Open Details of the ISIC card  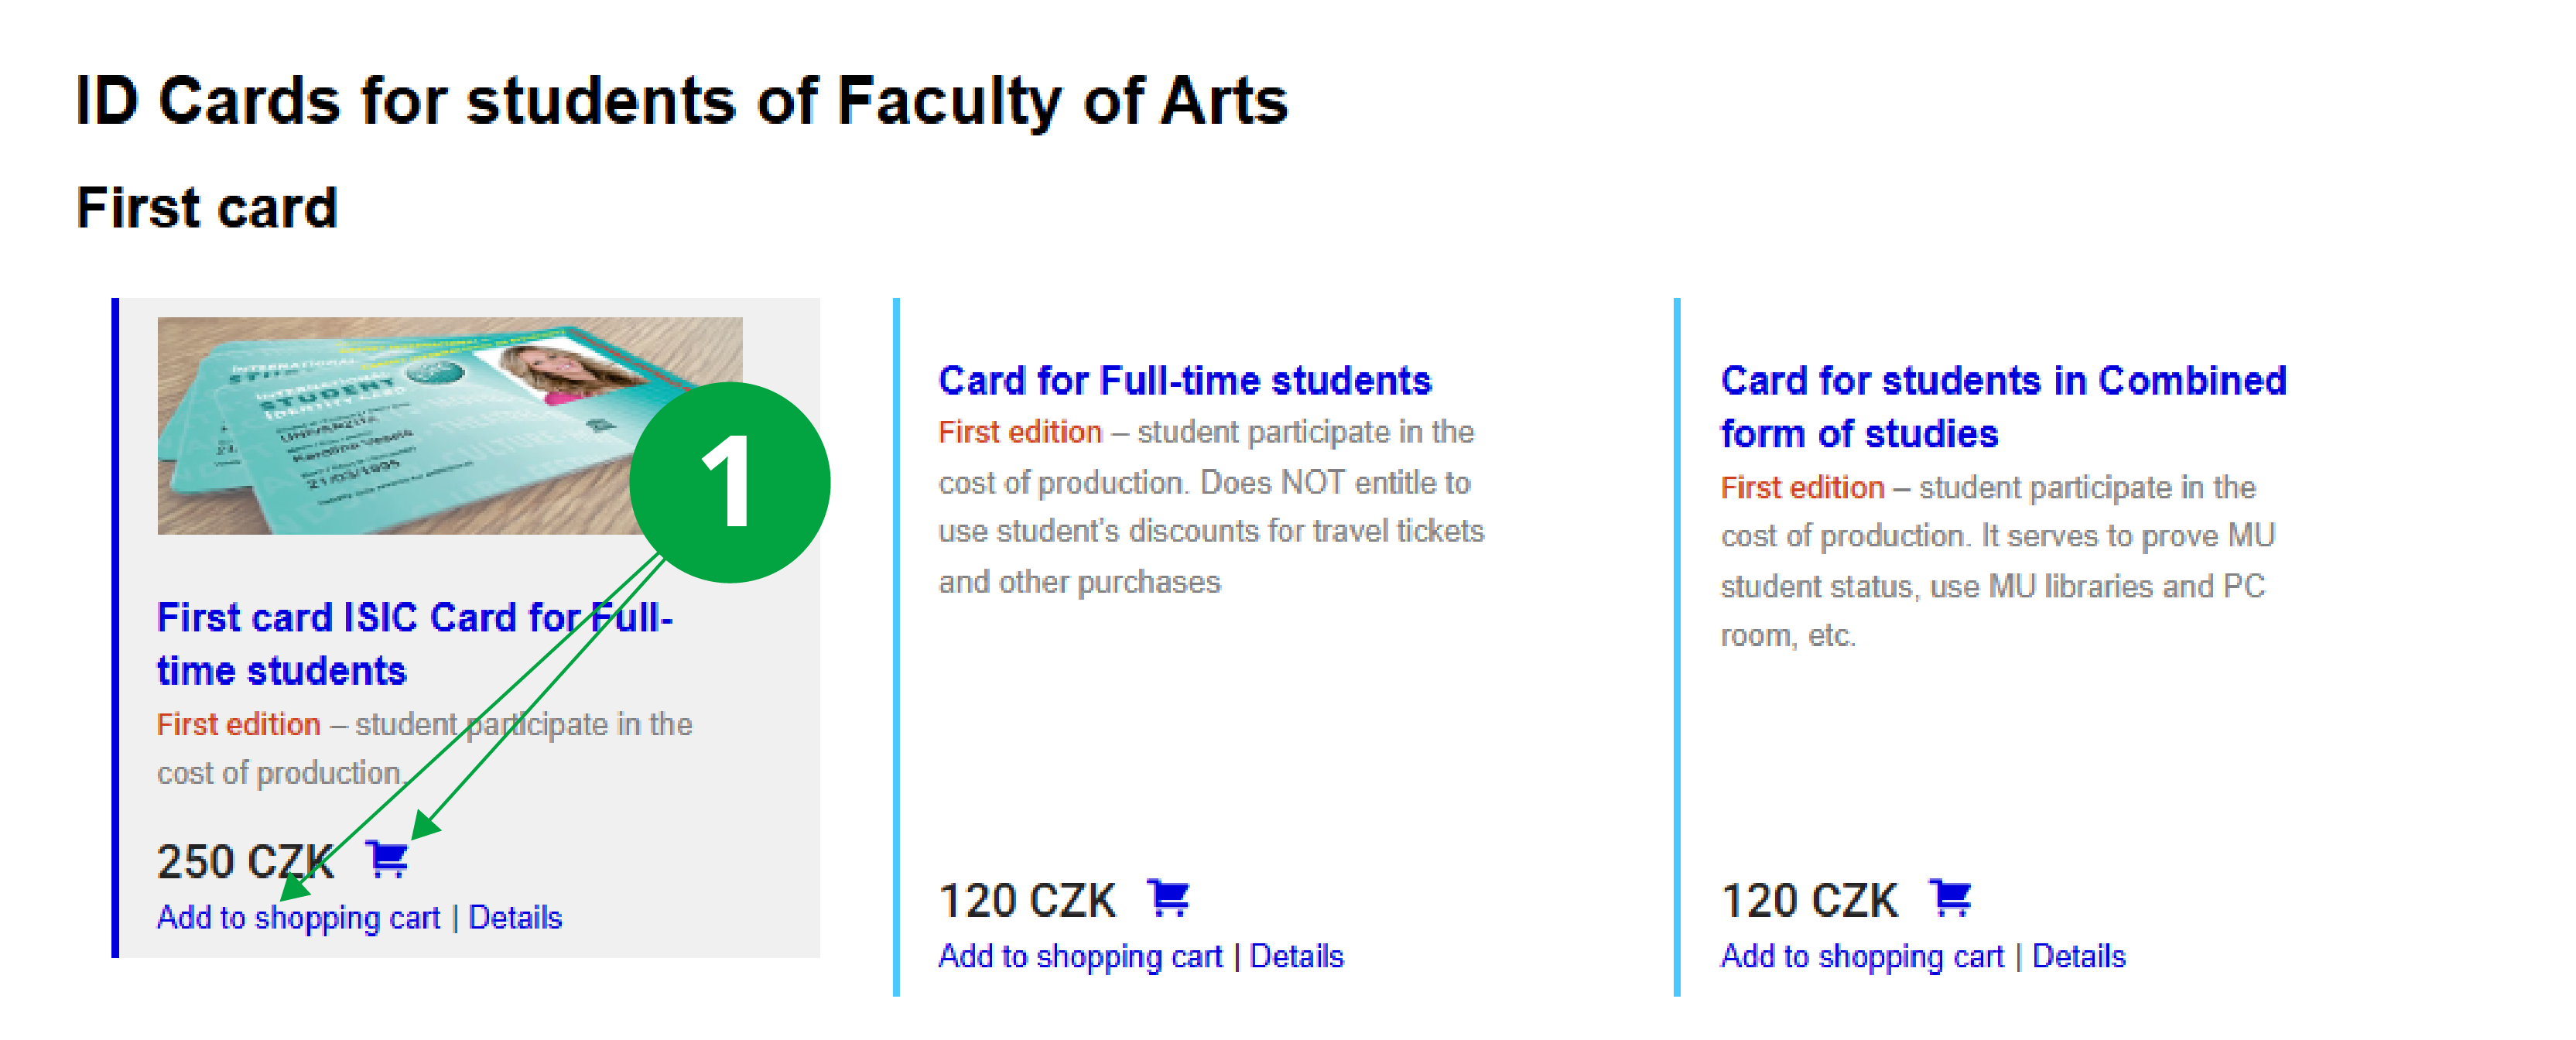[x=515, y=917]
